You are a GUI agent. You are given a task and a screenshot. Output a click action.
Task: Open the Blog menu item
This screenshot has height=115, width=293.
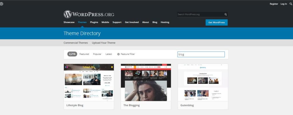click(155, 22)
